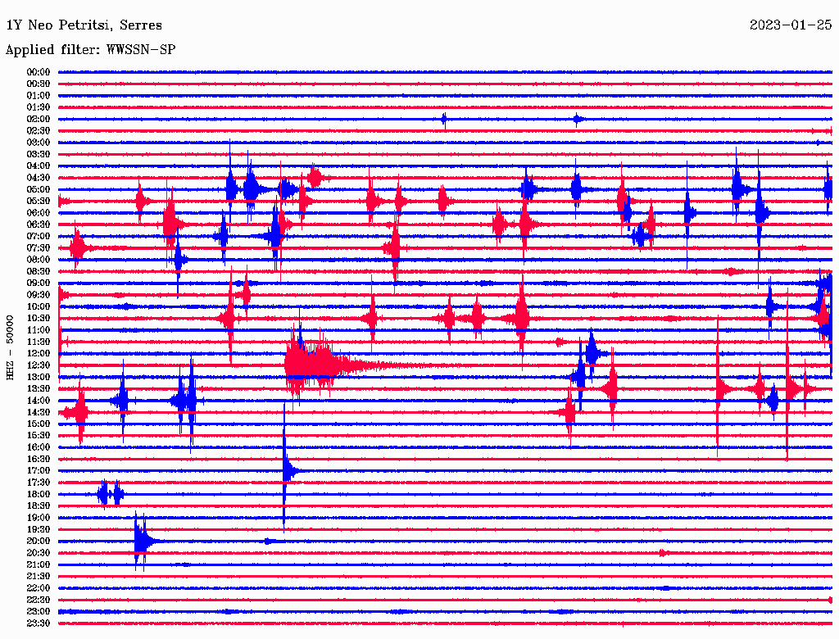Click the 14:30 time label
Image resolution: width=839 pixels, height=639 pixels.
tap(38, 413)
